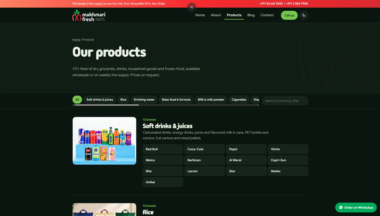Select the All category filter
380x216 pixels.
(x=77, y=99)
